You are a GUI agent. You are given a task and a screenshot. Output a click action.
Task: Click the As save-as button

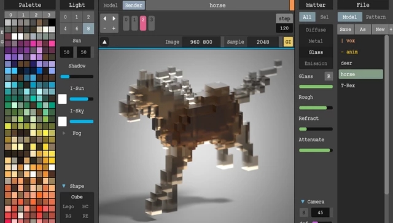point(363,29)
